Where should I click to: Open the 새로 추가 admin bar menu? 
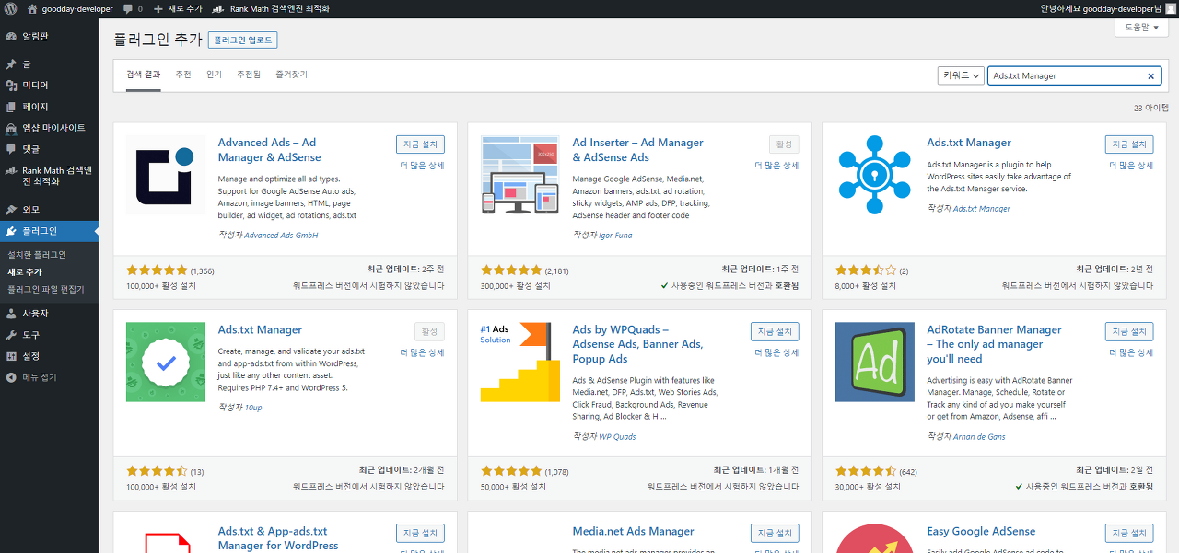pyautogui.click(x=177, y=8)
